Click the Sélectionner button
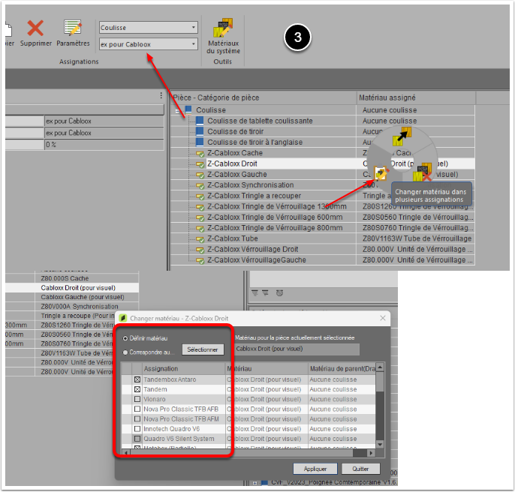515x492 pixels. [203, 349]
